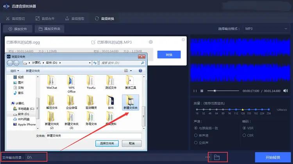Change view with the view icon

[x=126, y=71]
